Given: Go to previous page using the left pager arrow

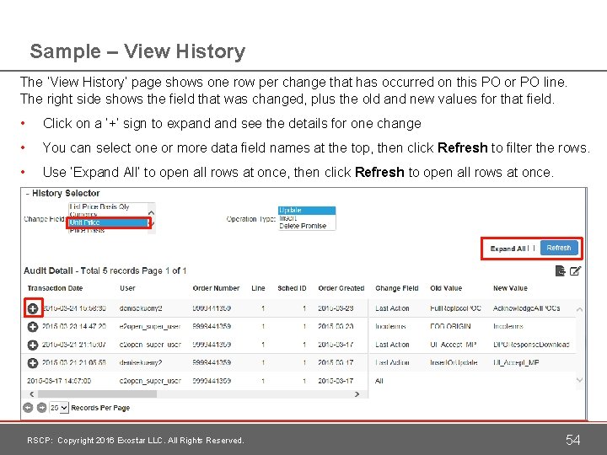Looking at the screenshot, I should (x=28, y=408).
